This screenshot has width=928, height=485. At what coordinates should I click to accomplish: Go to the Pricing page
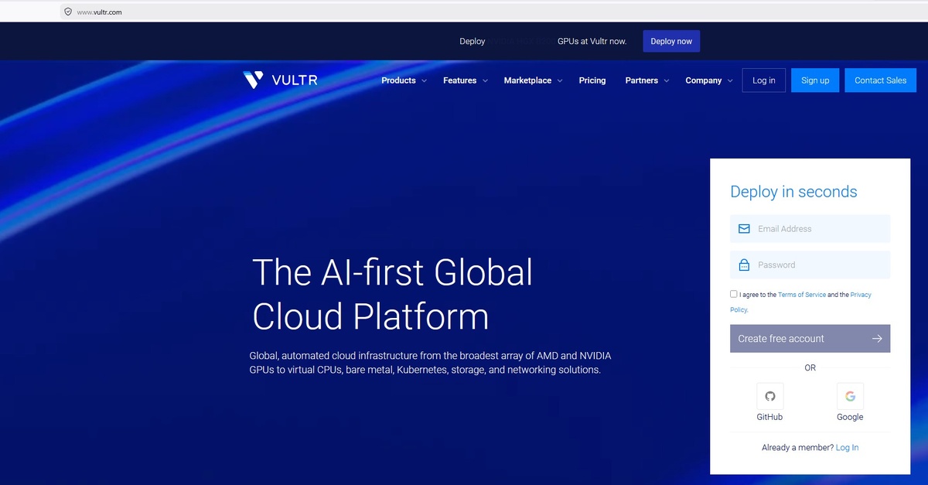click(592, 80)
